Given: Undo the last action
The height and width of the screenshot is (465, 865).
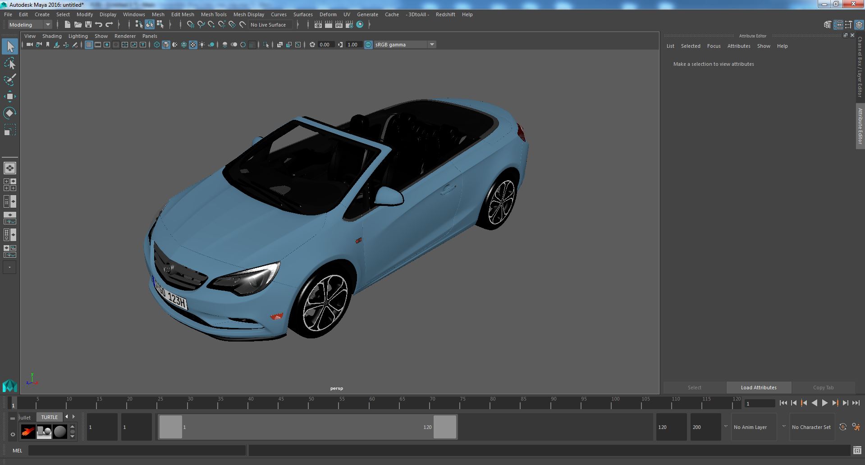Looking at the screenshot, I should [99, 25].
